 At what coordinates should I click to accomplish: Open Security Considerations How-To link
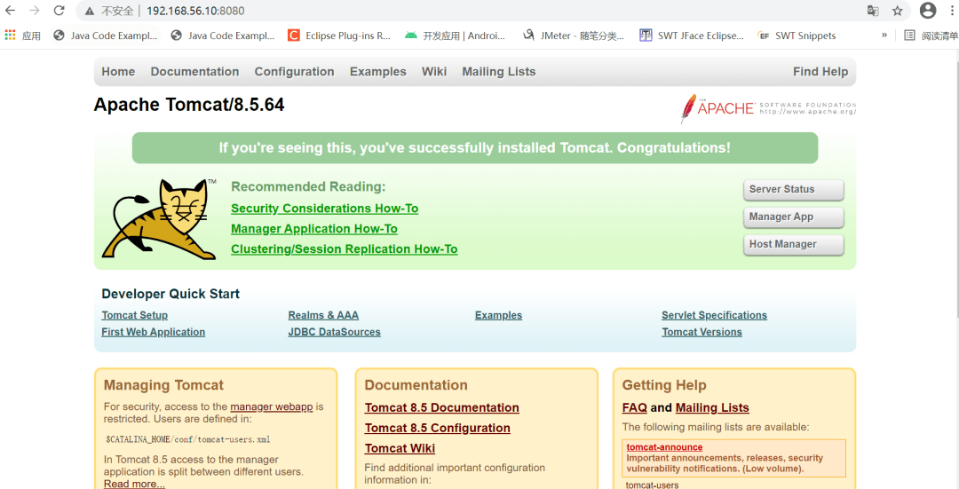pyautogui.click(x=325, y=209)
